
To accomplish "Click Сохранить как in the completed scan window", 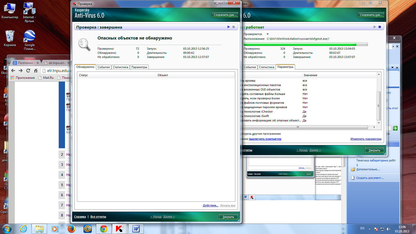I will pos(225,15).
